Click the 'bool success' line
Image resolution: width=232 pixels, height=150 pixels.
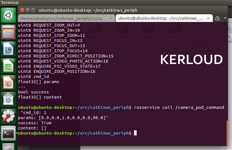(x=34, y=92)
